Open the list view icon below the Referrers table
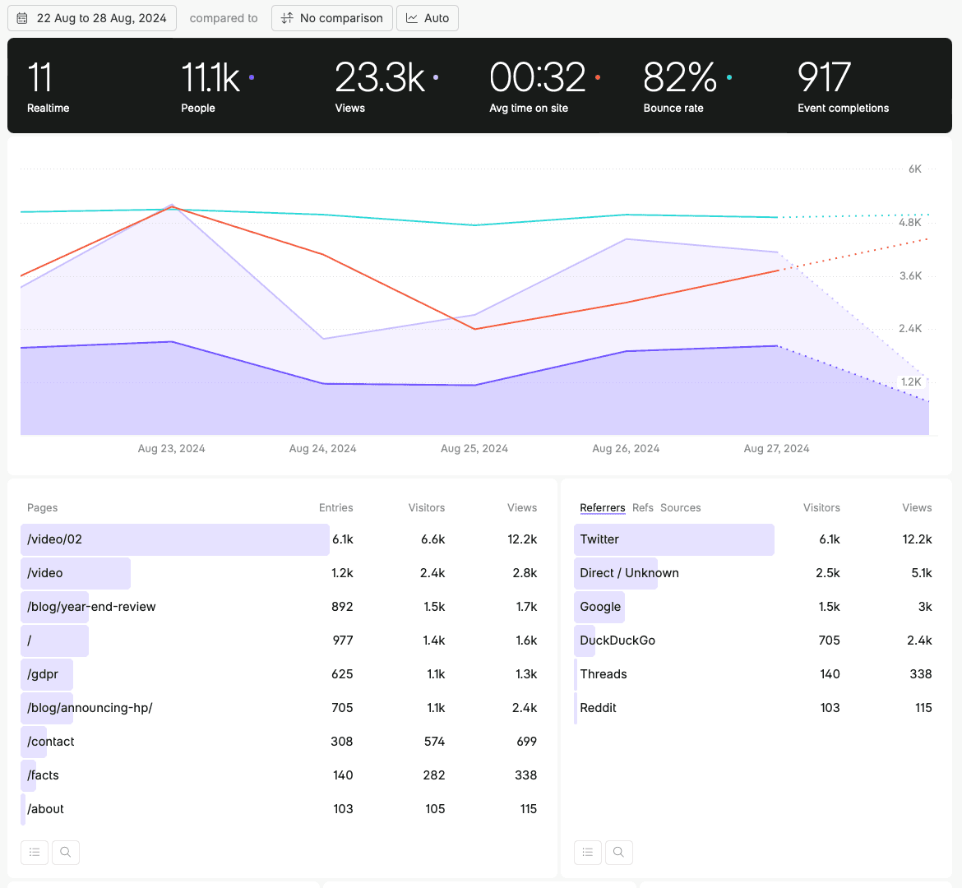 click(x=588, y=852)
